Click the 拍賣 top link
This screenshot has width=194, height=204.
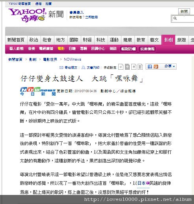[48, 4]
